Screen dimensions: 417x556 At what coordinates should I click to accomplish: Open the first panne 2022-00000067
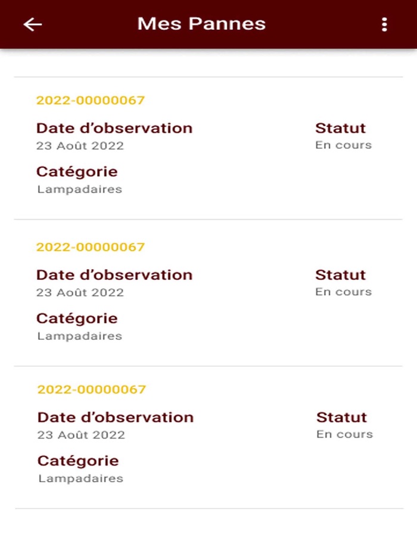click(x=90, y=101)
